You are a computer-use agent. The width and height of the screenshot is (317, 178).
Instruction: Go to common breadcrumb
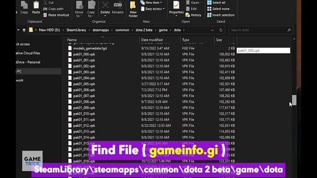click(x=122, y=30)
